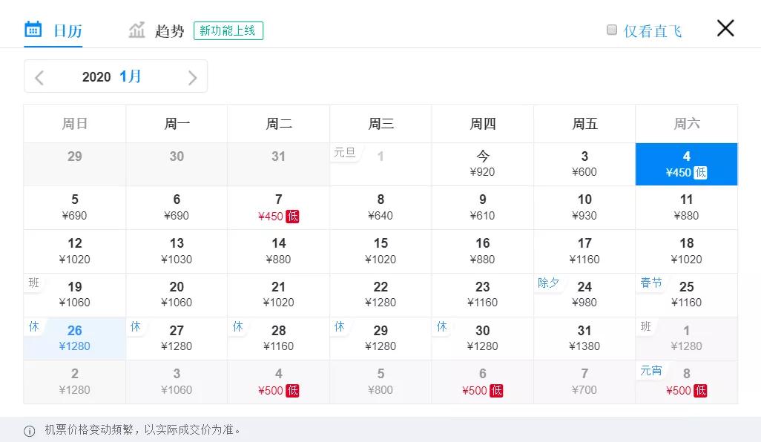Enable the 仅看直飞 checkbox
The height and width of the screenshot is (442, 761).
point(612,30)
